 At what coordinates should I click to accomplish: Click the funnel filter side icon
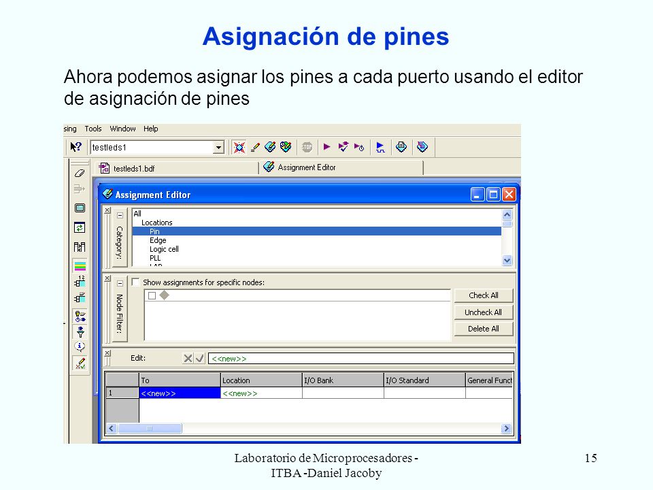point(80,331)
